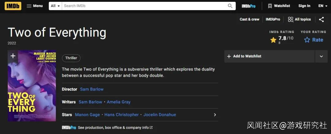See production, box office & company info
This screenshot has width=331, height=134.
click(x=115, y=128)
